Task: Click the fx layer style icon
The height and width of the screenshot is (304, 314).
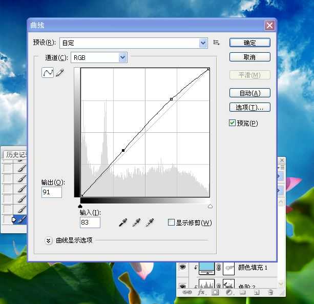Action: (x=201, y=292)
